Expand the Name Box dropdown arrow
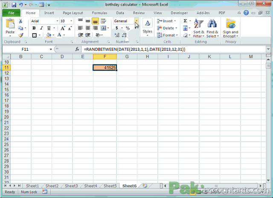The height and width of the screenshot is (198, 273). (x=51, y=49)
